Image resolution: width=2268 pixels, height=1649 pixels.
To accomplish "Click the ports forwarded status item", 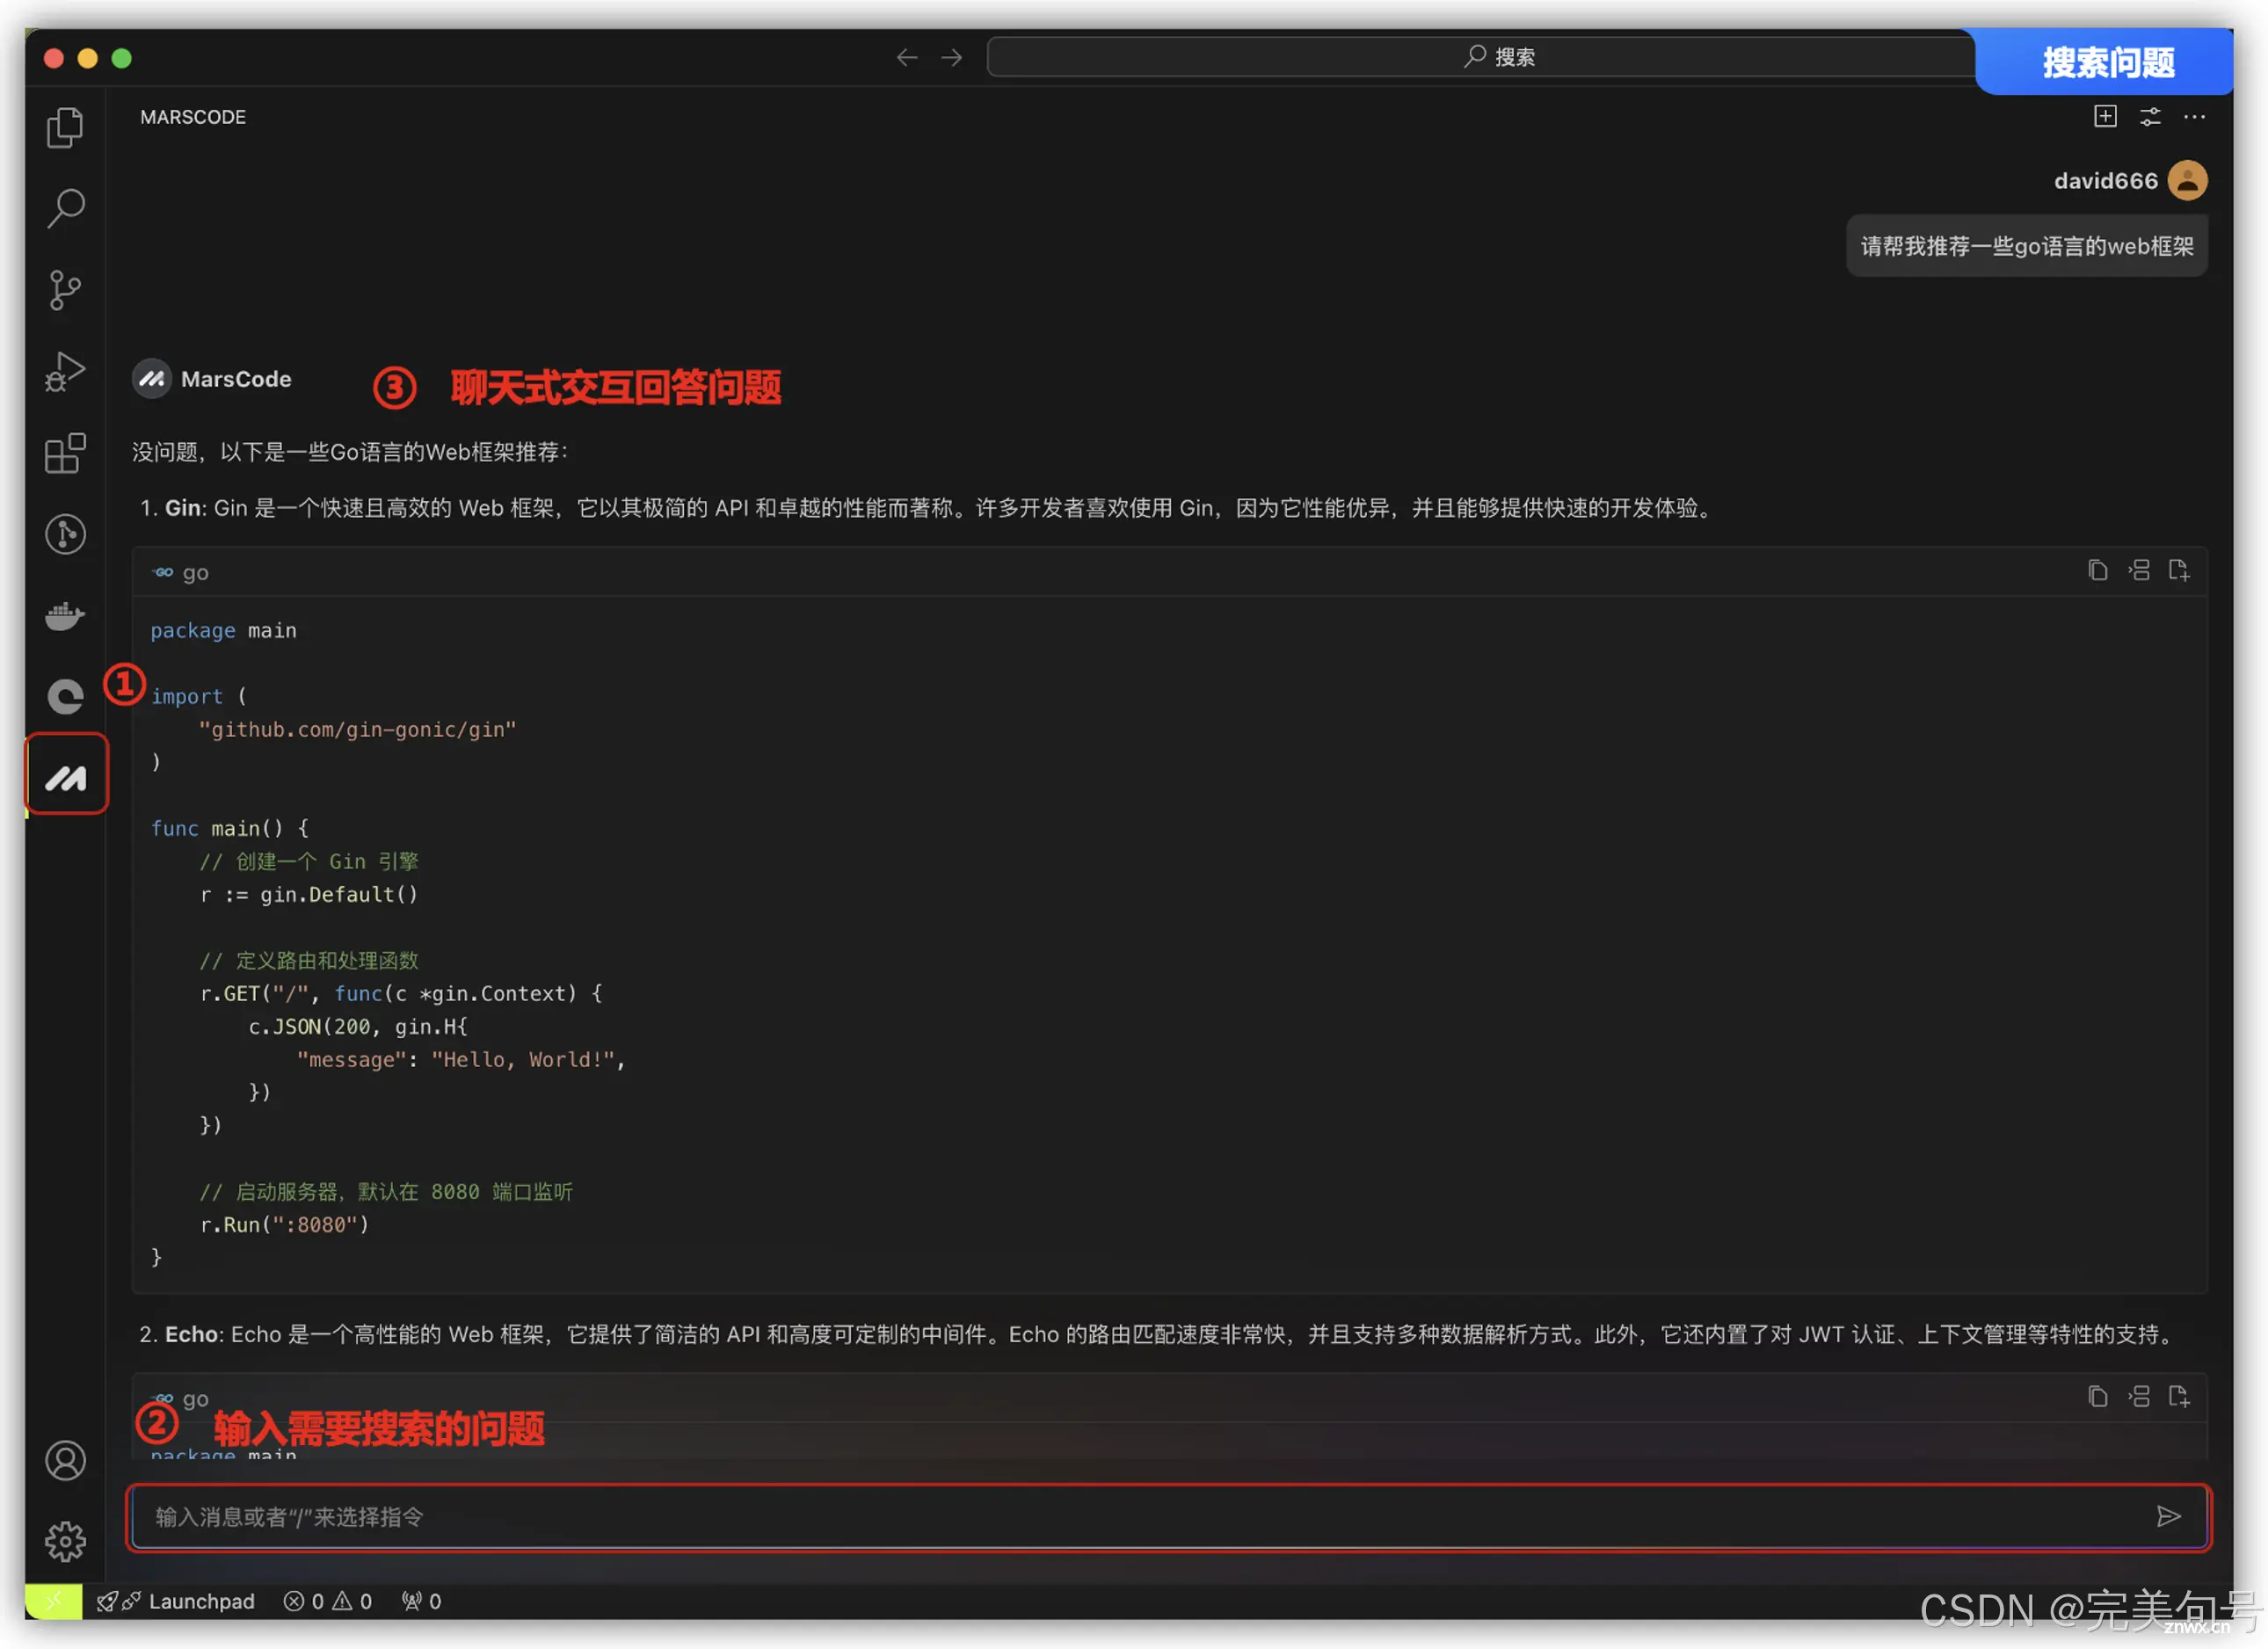I will coord(421,1601).
